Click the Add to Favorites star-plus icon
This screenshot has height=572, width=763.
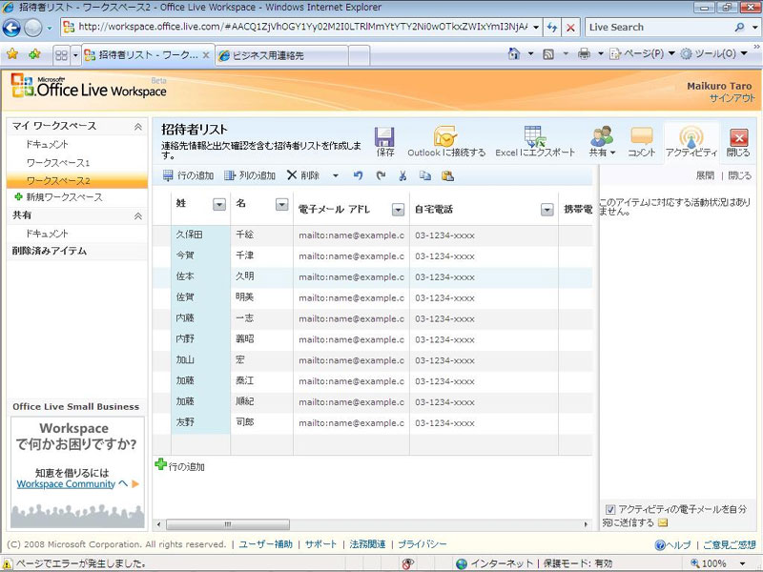point(34,54)
